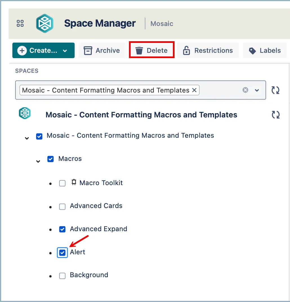This screenshot has height=302, width=290.
Task: Clear all selections in the Spaces field
Action: 245,90
